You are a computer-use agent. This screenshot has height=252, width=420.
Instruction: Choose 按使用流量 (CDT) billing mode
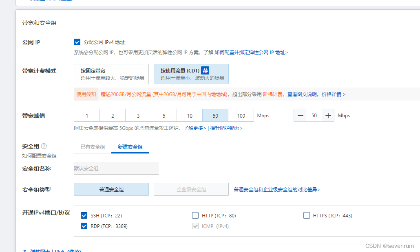point(191,74)
